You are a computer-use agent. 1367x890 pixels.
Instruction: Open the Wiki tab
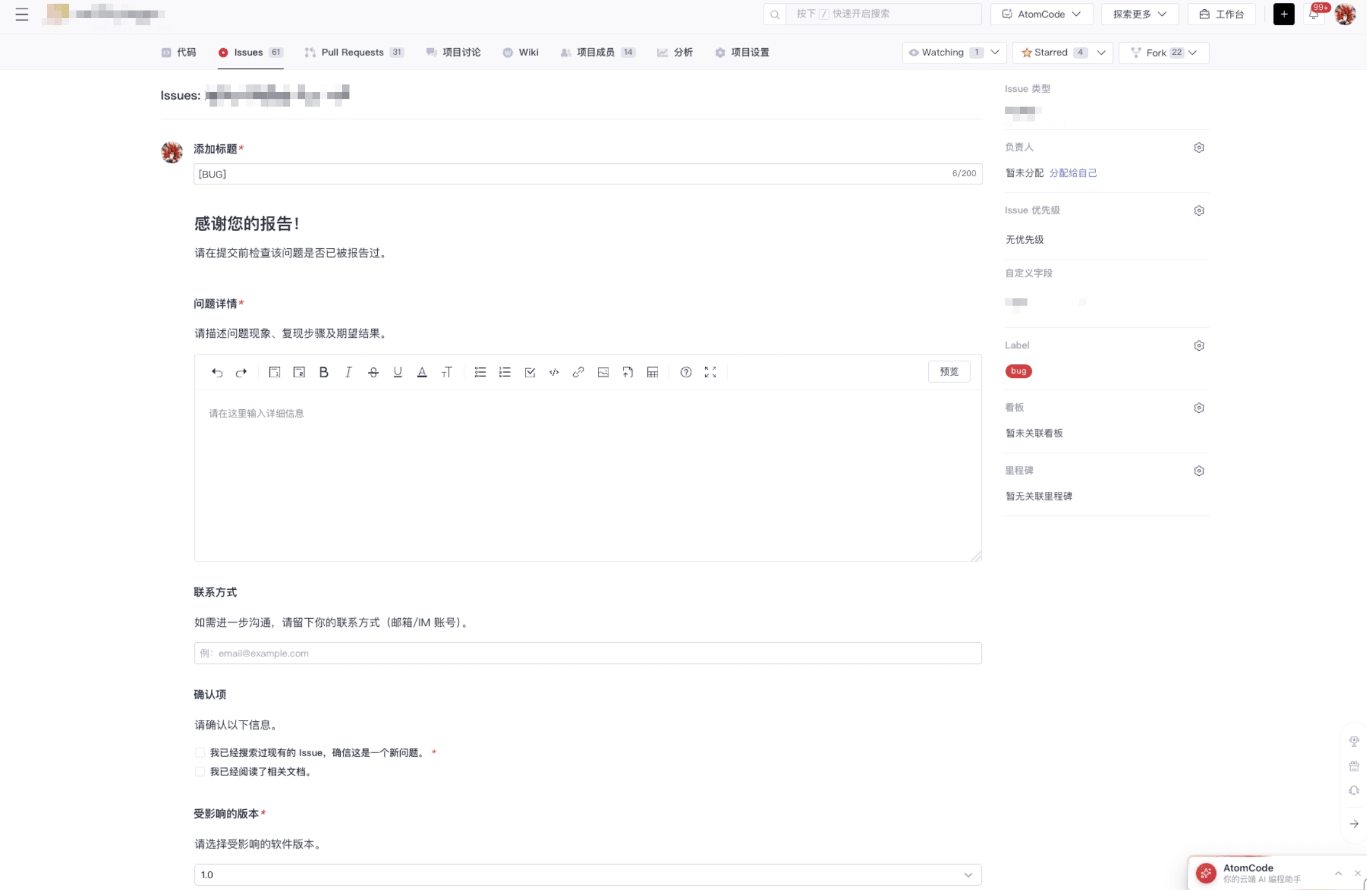[521, 52]
